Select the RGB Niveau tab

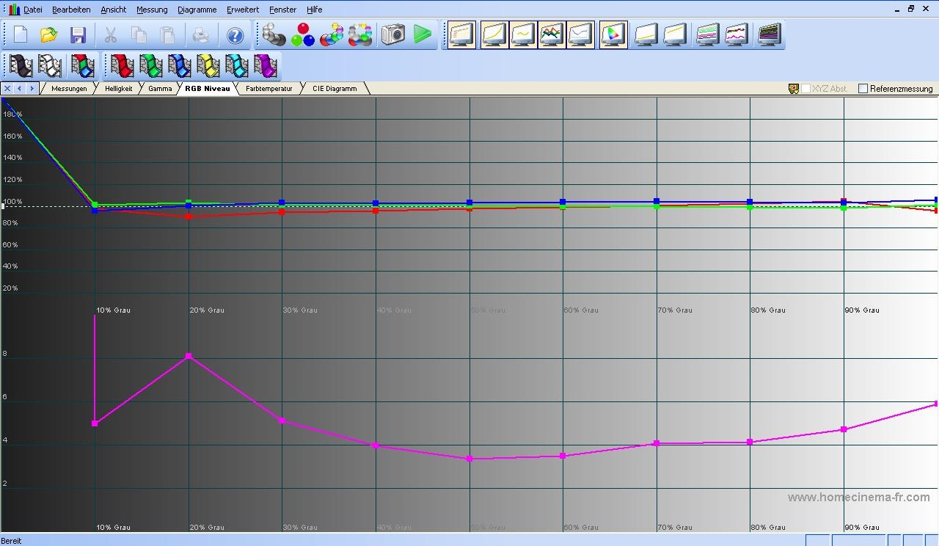(x=207, y=88)
